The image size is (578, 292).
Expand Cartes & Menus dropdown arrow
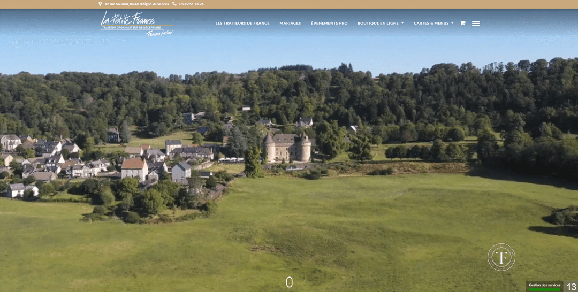pos(452,23)
